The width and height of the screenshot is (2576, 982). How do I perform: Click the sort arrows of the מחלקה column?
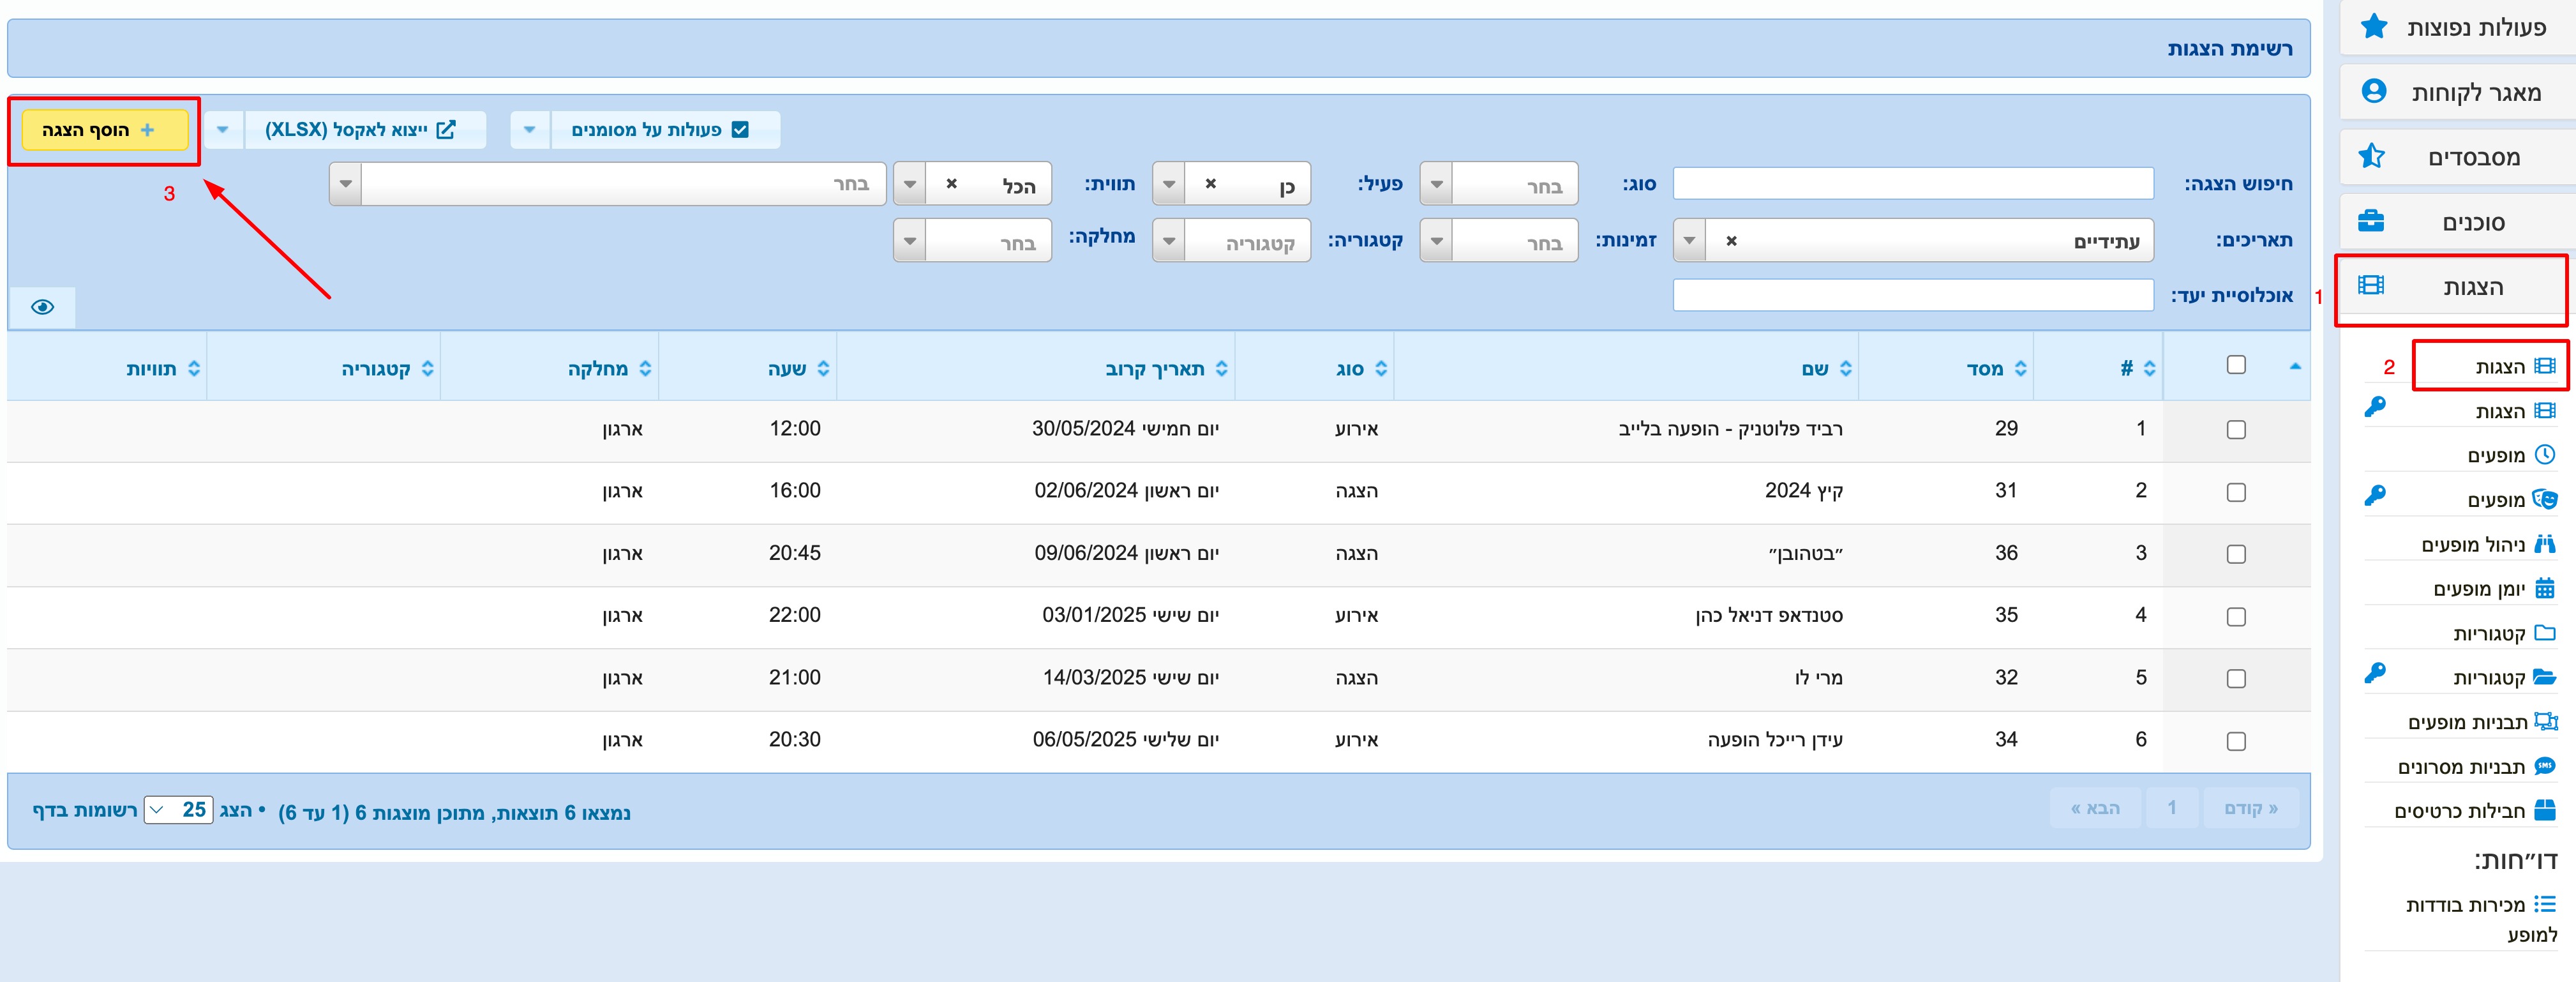(x=645, y=369)
